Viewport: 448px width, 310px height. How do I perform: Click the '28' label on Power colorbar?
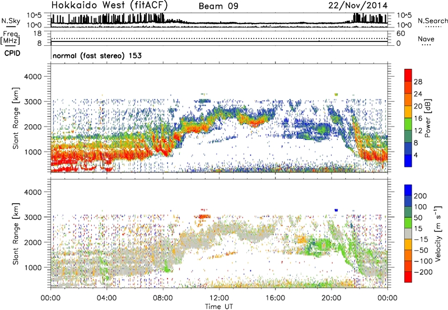coord(418,82)
